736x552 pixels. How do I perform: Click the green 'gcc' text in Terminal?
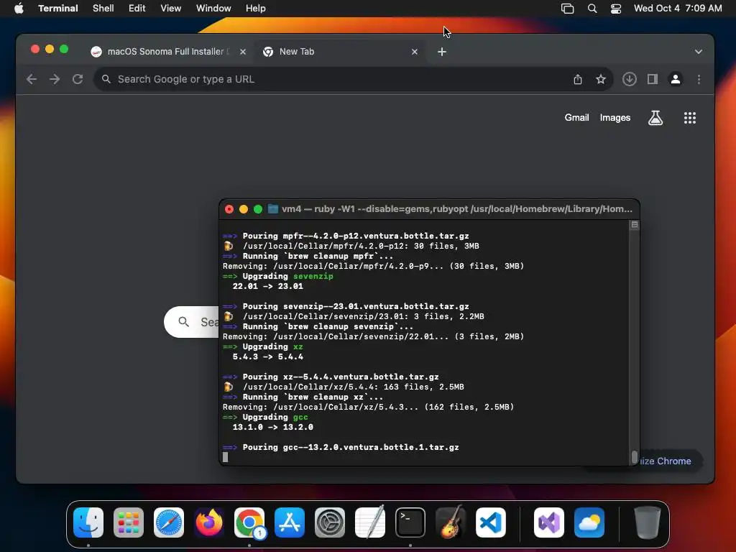pos(300,418)
